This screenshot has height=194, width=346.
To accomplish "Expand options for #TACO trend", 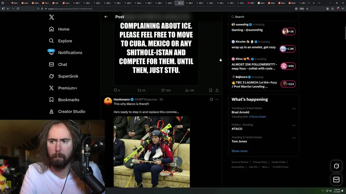I will pos(294,125).
